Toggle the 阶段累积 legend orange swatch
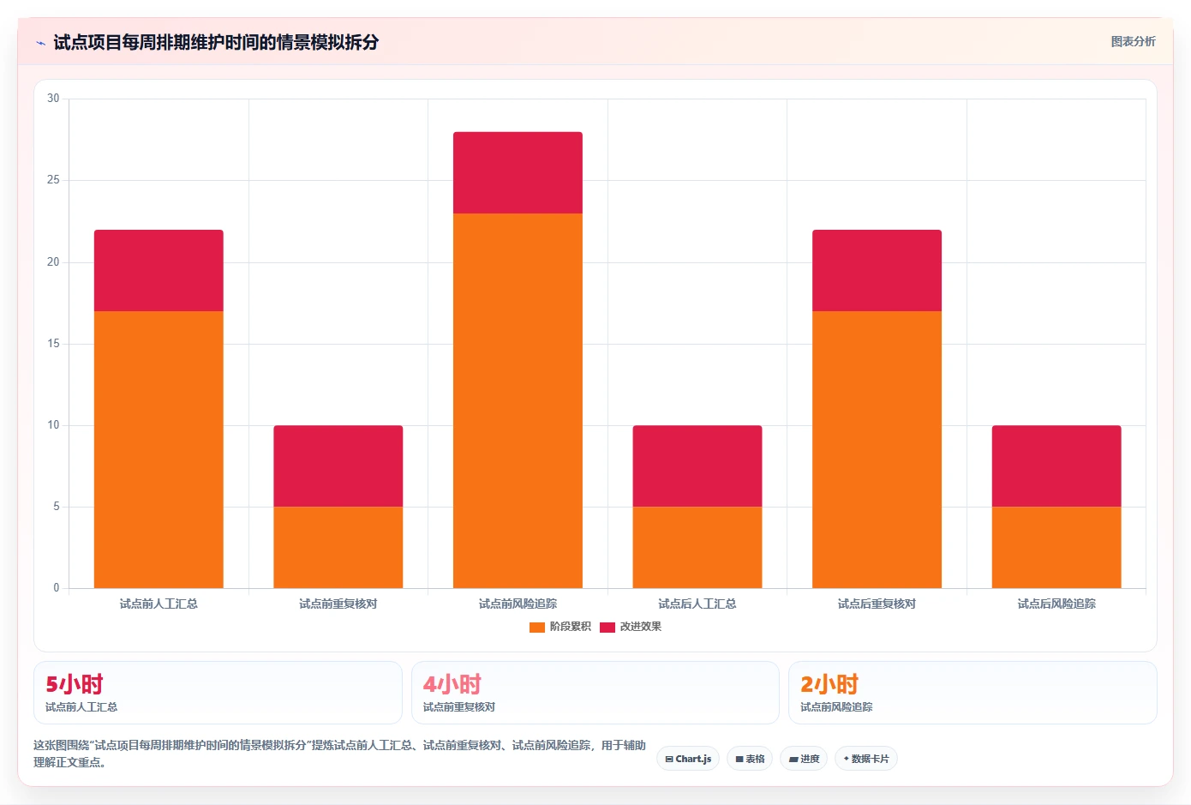The image size is (1191, 805). click(537, 627)
